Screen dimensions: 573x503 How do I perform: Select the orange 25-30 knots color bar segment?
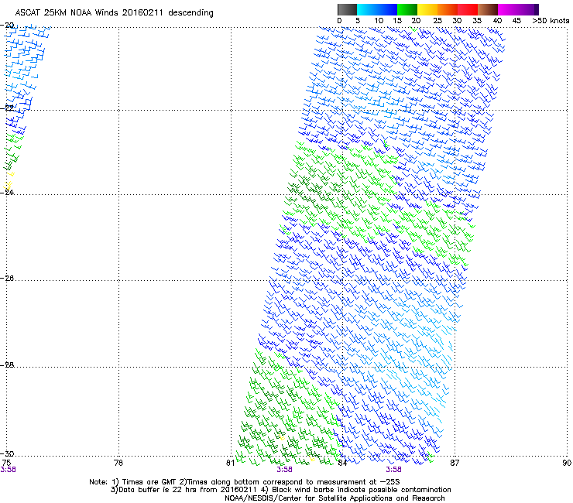pyautogui.click(x=448, y=9)
